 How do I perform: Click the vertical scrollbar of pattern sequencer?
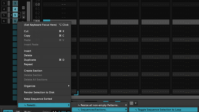29,11
